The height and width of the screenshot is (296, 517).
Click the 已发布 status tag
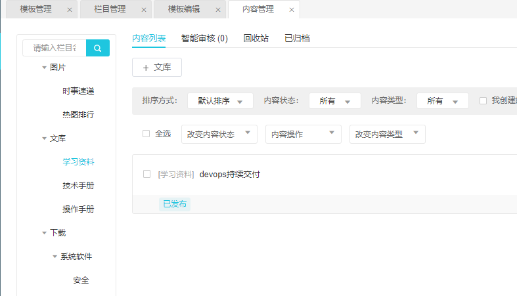175,204
